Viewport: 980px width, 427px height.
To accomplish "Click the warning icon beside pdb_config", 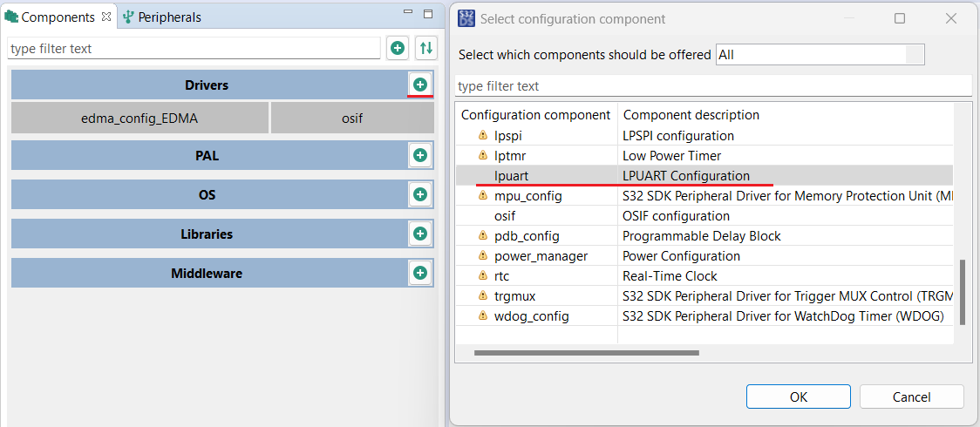I will 482,236.
